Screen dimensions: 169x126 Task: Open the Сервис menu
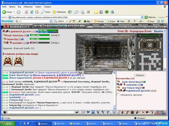38,7
